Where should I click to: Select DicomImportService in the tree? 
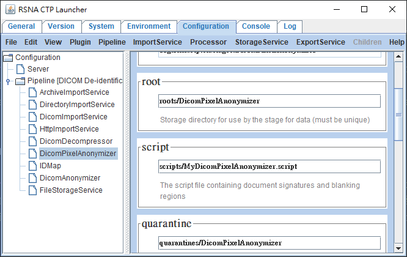pyautogui.click(x=73, y=117)
